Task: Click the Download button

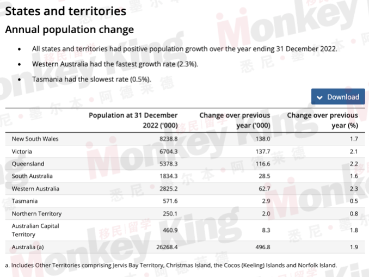Action: pos(338,97)
